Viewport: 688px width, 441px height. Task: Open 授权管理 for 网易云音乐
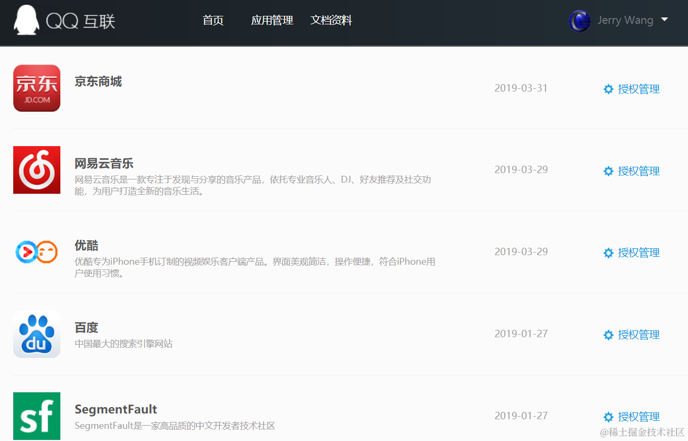639,171
